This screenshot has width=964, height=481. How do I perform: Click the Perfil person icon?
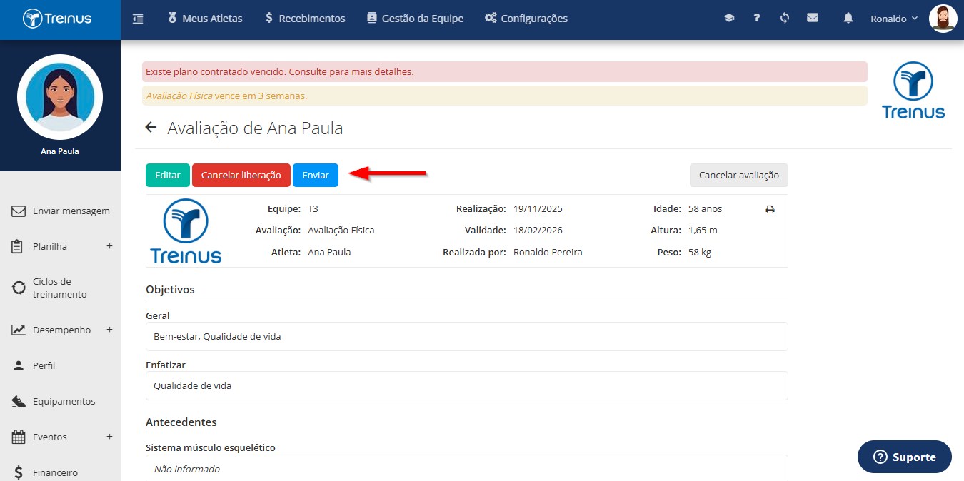(19, 365)
